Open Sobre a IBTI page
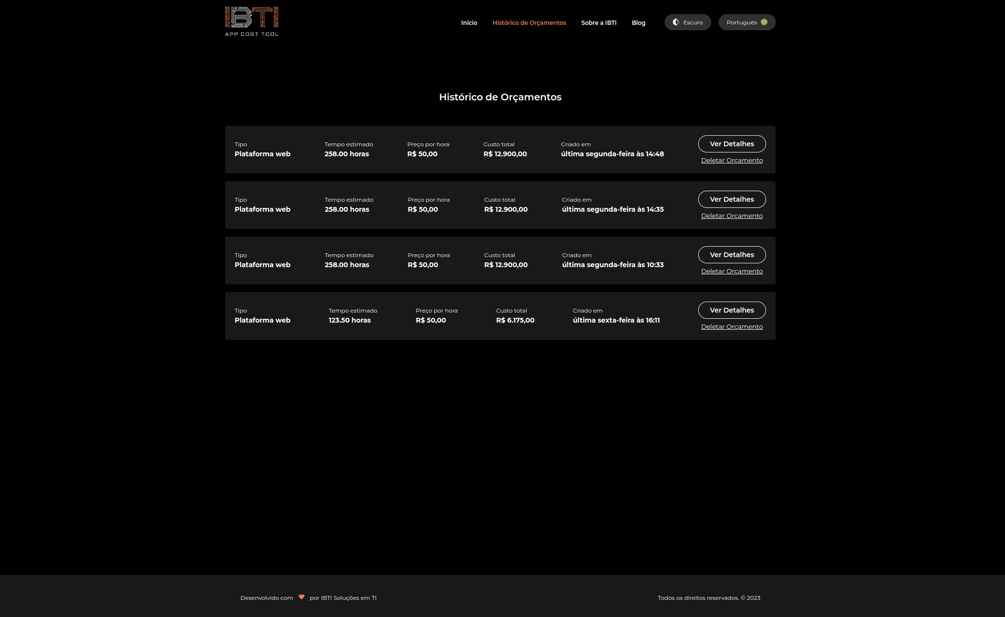 coord(599,22)
